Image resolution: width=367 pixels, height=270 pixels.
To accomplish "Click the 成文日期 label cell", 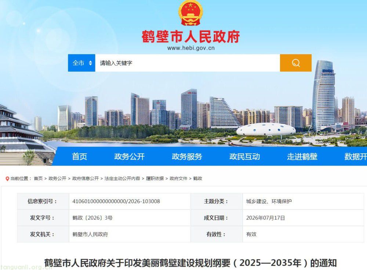I will pos(217,218).
